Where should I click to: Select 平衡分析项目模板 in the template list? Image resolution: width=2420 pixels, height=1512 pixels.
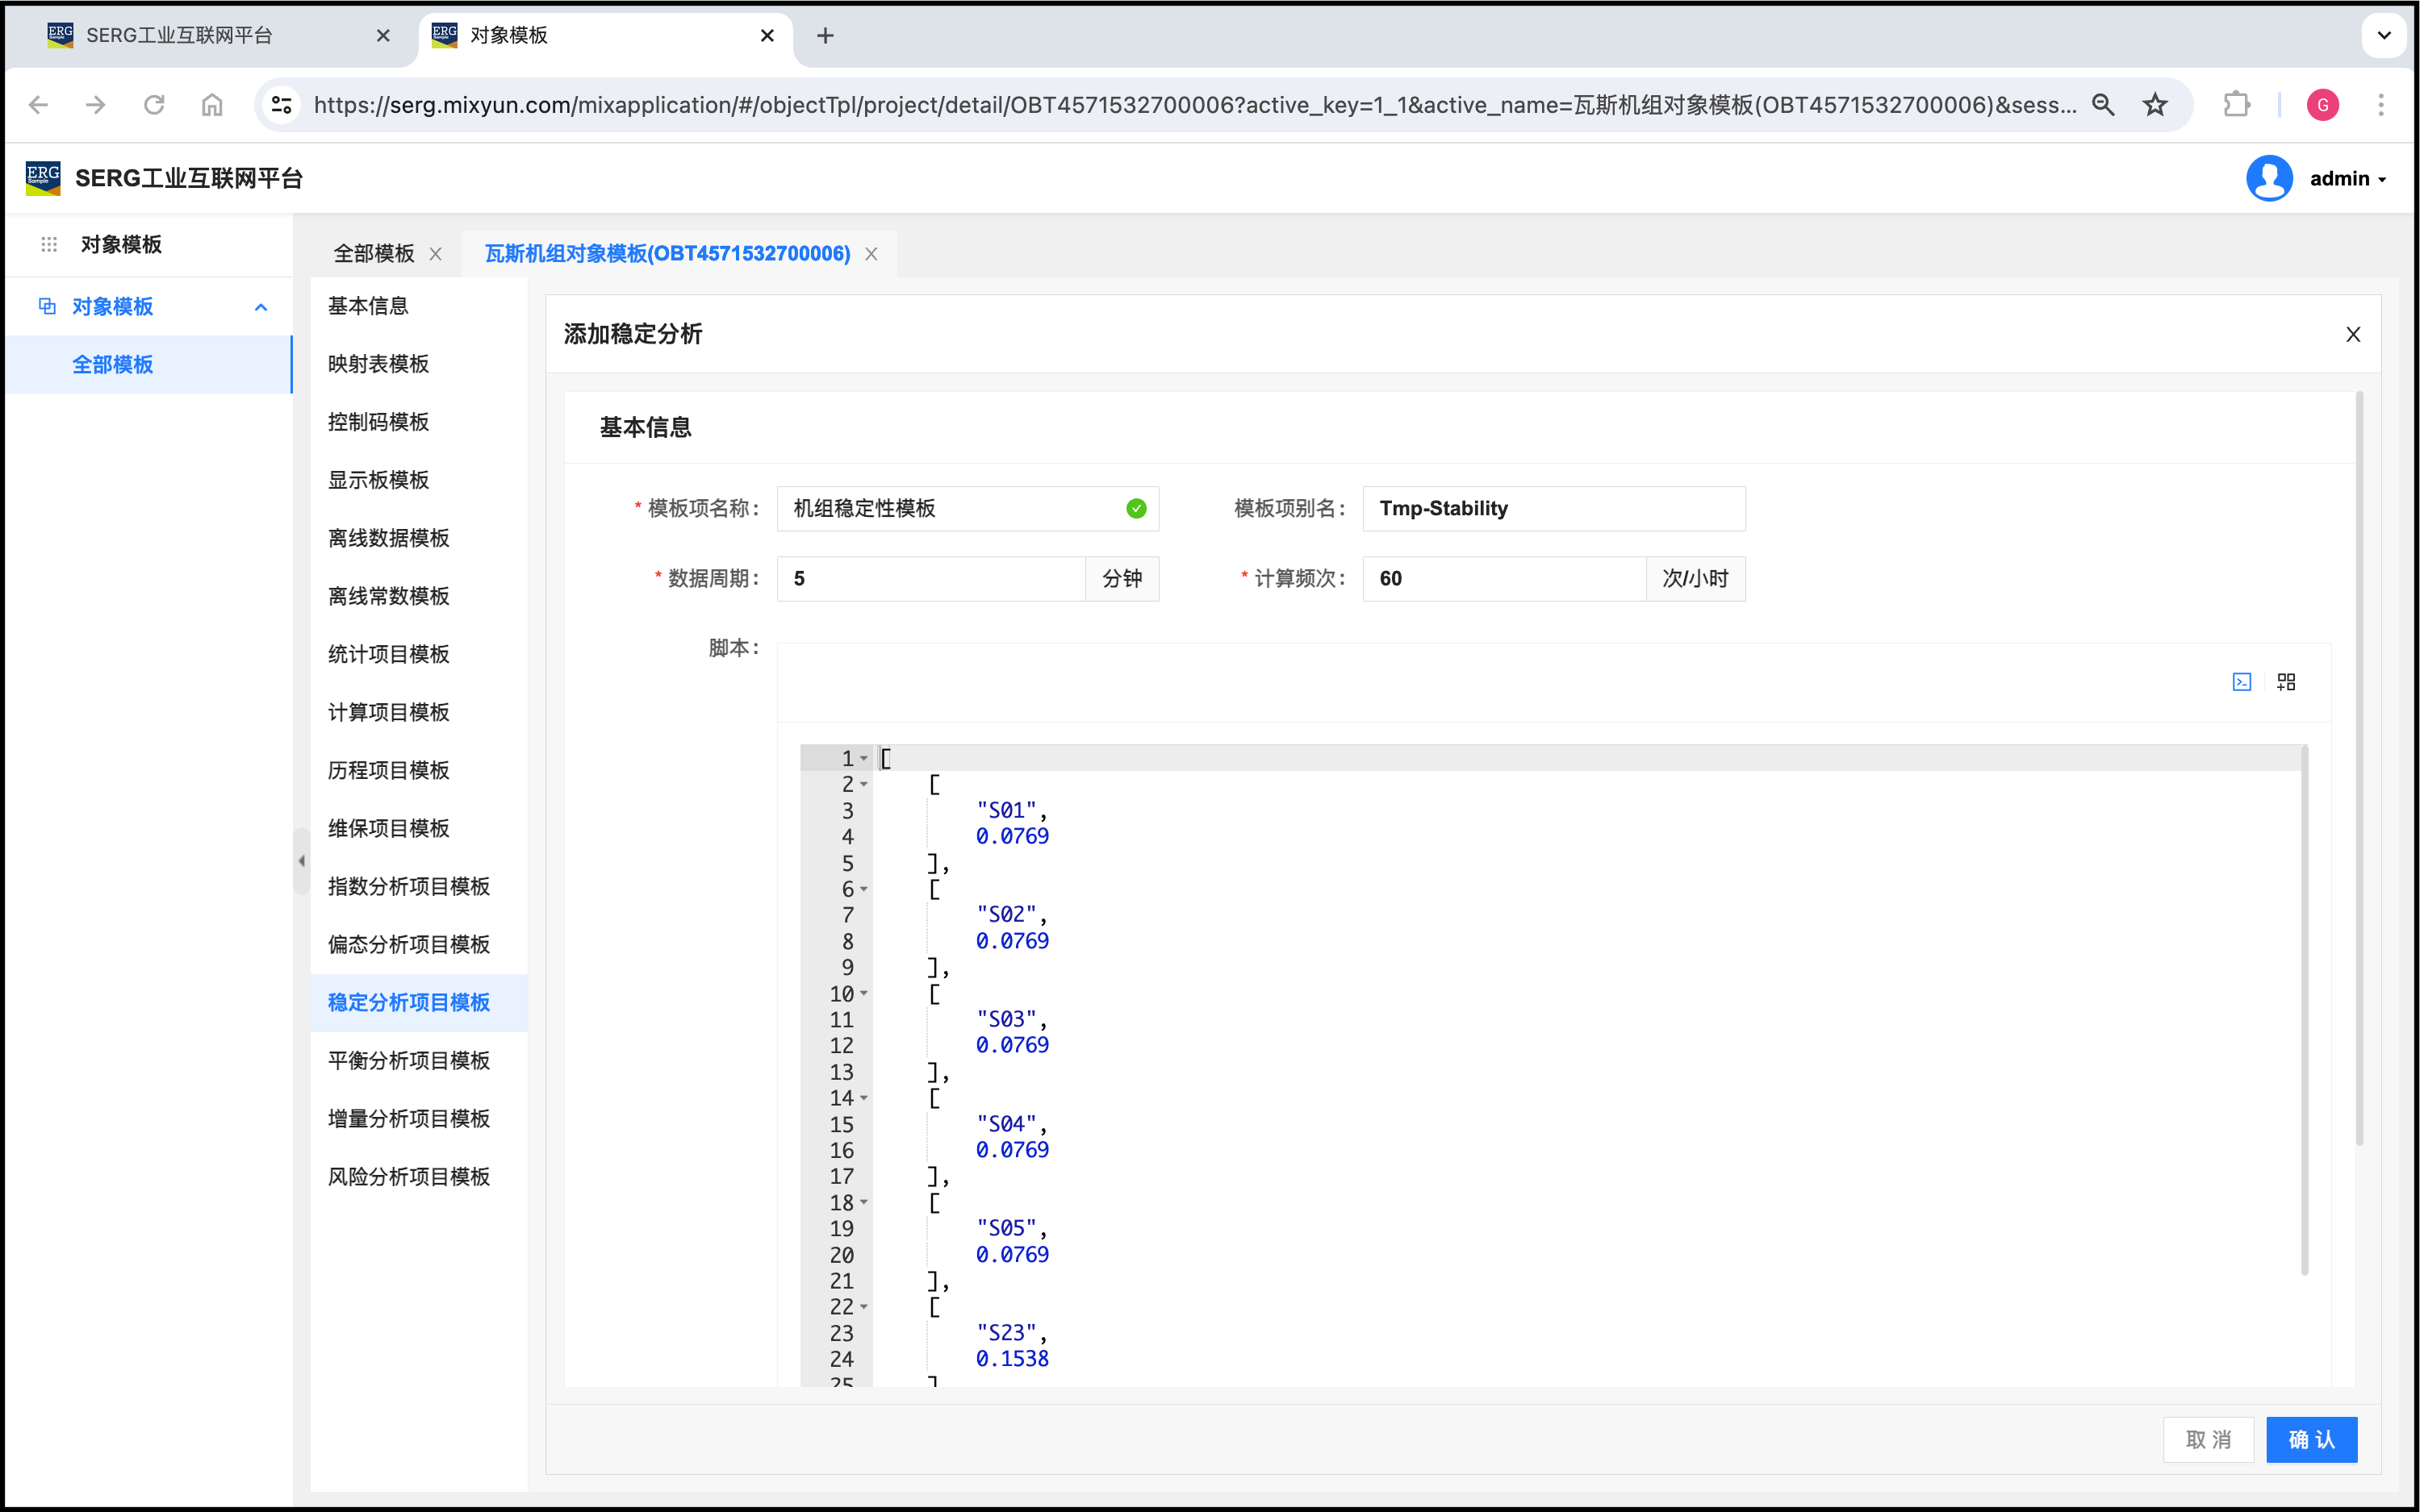pyautogui.click(x=409, y=1060)
